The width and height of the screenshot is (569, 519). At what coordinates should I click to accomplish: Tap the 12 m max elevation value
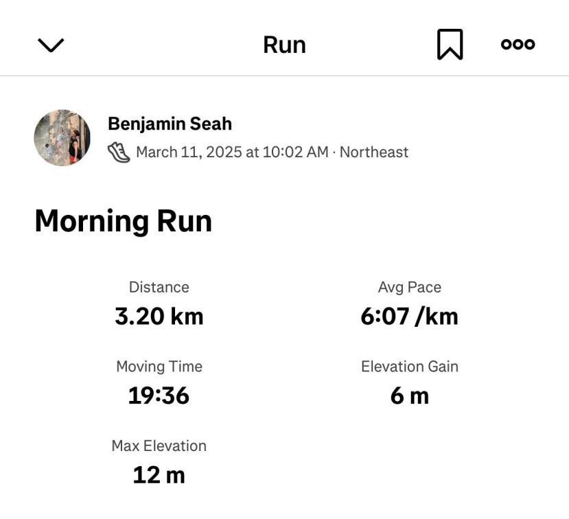[159, 475]
